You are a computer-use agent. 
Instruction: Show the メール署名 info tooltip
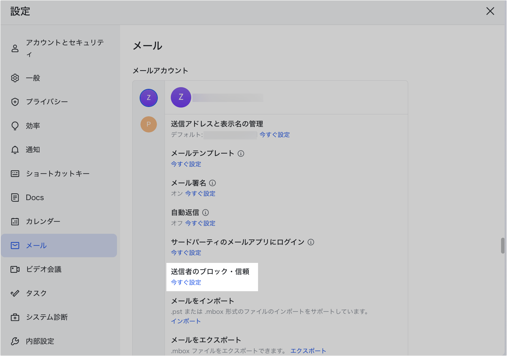coord(212,183)
